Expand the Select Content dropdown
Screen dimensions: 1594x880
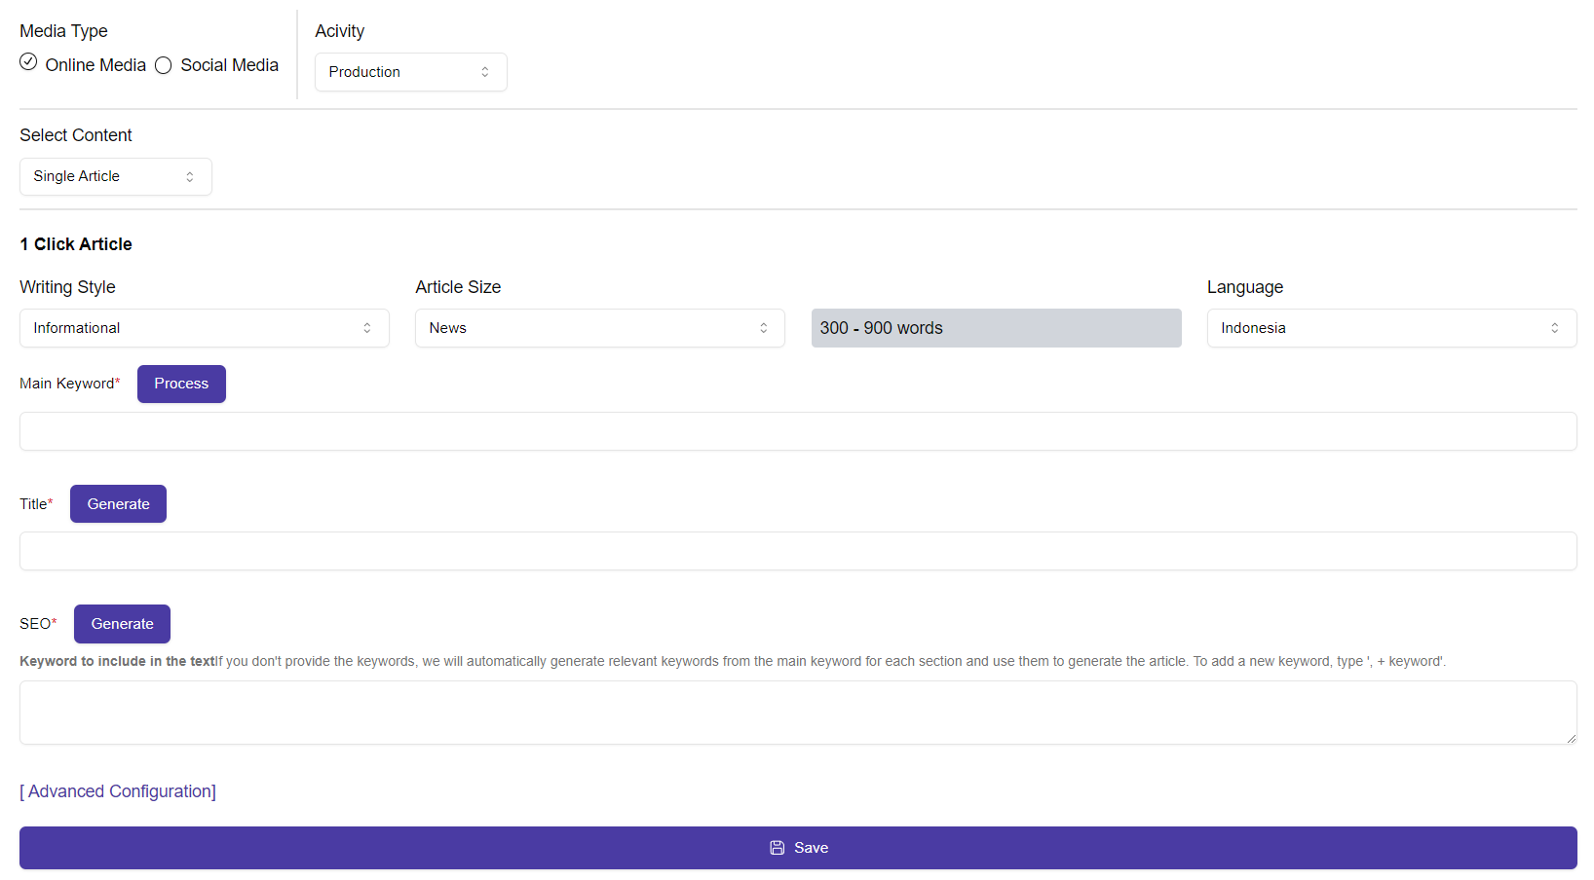[x=115, y=176]
